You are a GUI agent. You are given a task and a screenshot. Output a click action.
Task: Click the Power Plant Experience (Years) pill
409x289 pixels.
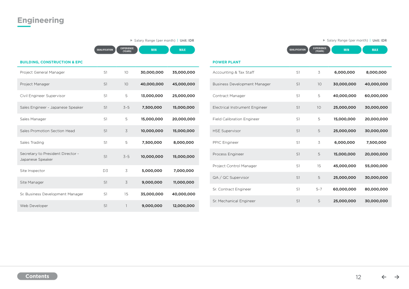click(x=320, y=50)
